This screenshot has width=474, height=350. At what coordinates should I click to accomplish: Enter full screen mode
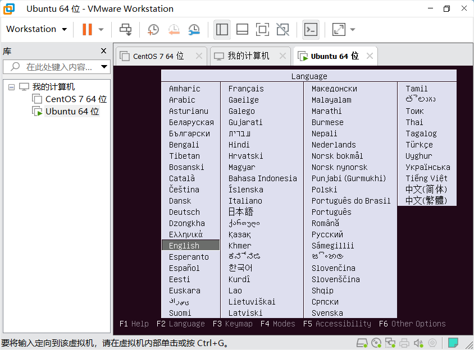click(x=262, y=30)
